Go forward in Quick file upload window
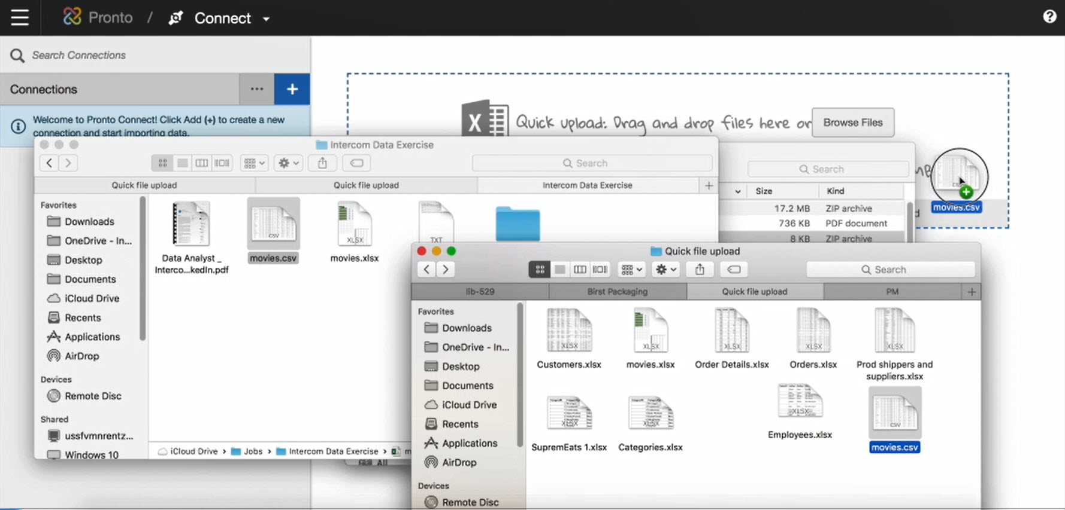 coord(446,269)
